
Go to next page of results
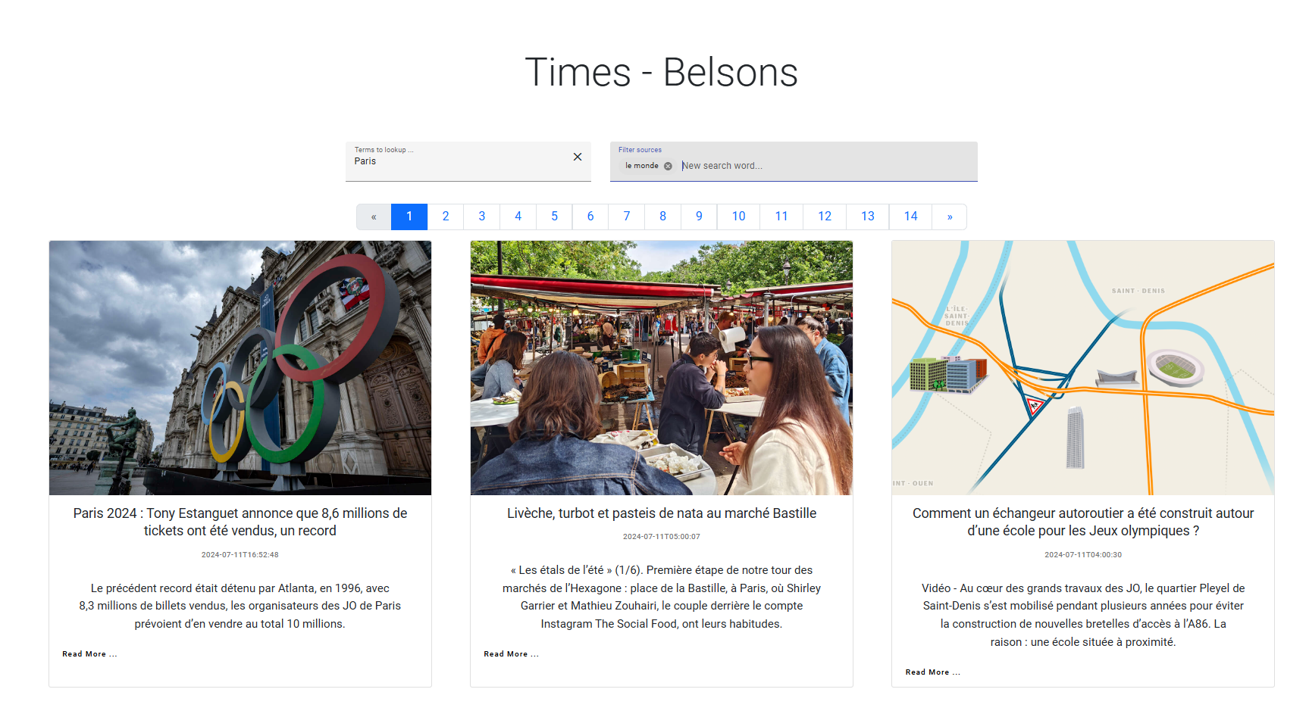point(949,217)
